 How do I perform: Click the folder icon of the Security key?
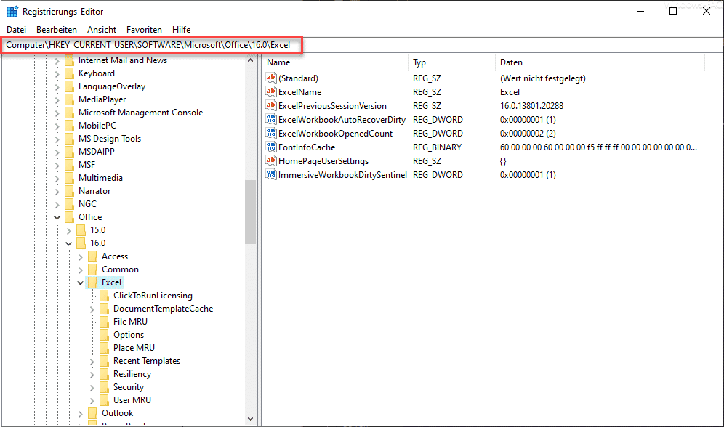[x=105, y=387]
